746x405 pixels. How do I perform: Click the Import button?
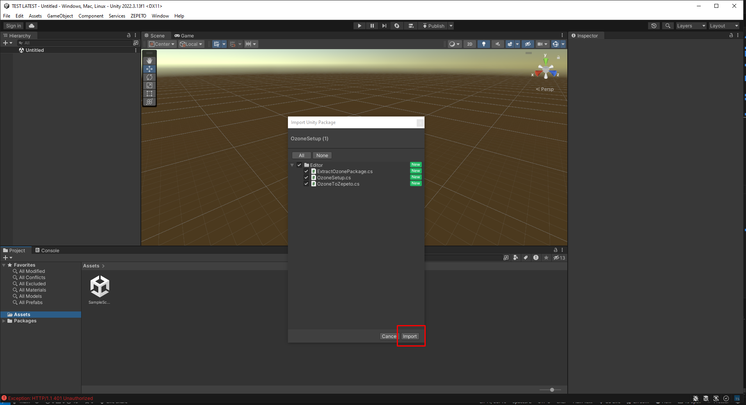(x=410, y=336)
